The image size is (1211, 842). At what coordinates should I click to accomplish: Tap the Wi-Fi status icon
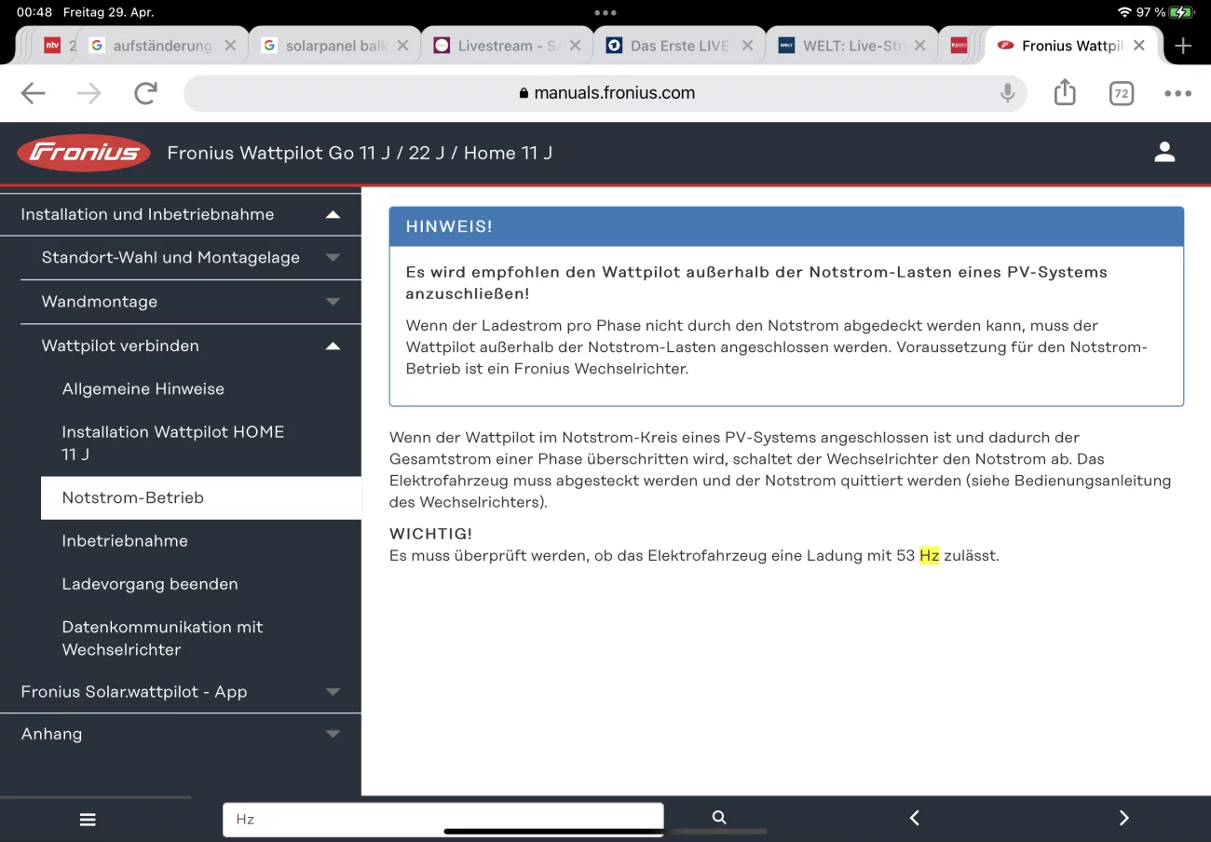pos(1123,12)
